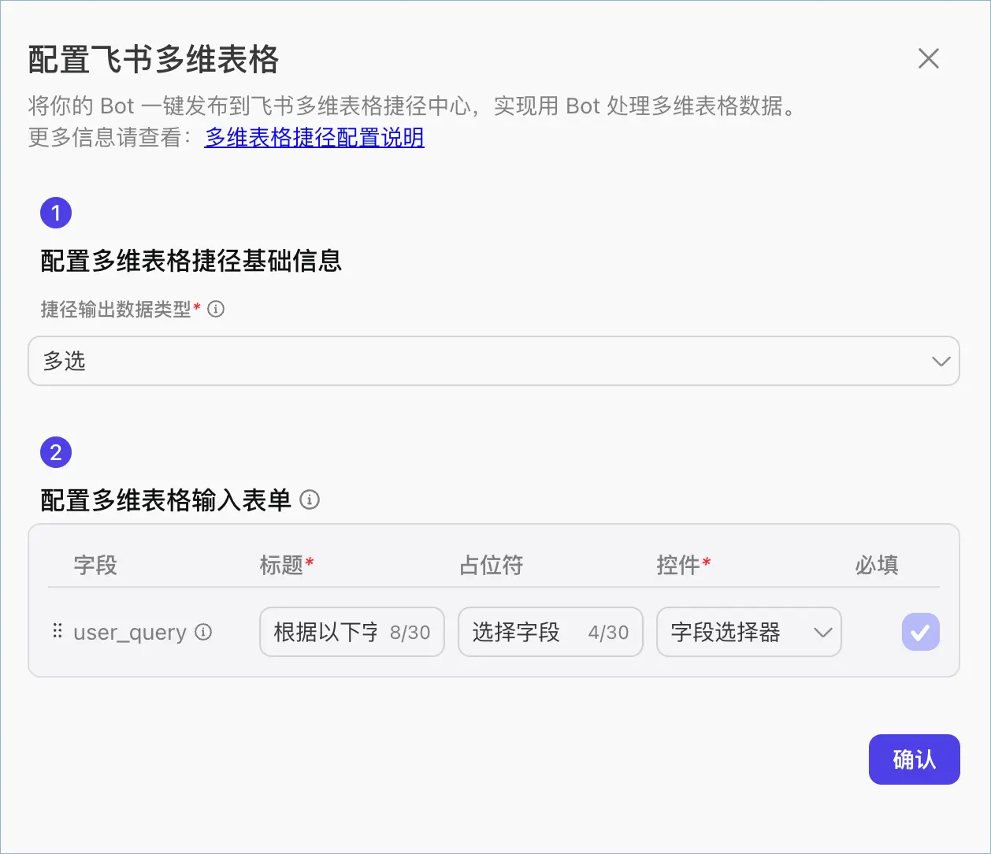Click the 字段 column header

[x=95, y=565]
